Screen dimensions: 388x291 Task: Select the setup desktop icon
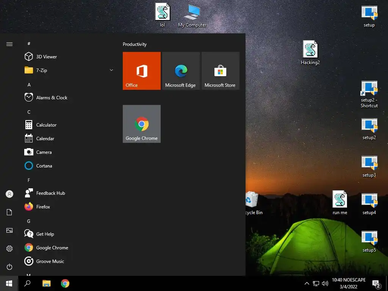369,16
